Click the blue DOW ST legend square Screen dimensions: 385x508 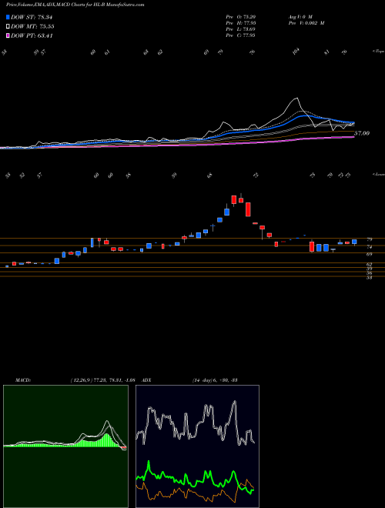click(x=8, y=17)
